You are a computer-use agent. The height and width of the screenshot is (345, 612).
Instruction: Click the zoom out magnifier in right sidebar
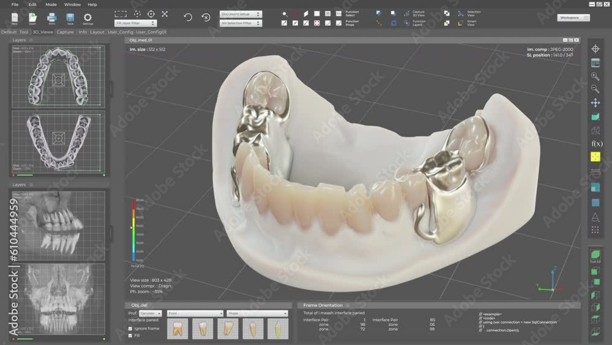pos(595,89)
